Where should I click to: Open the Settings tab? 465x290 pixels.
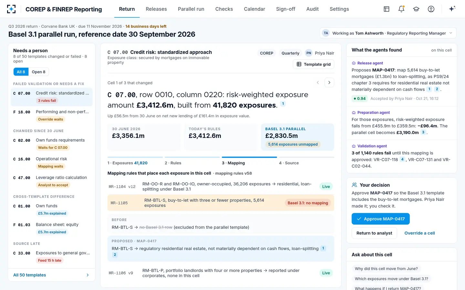coord(339,9)
